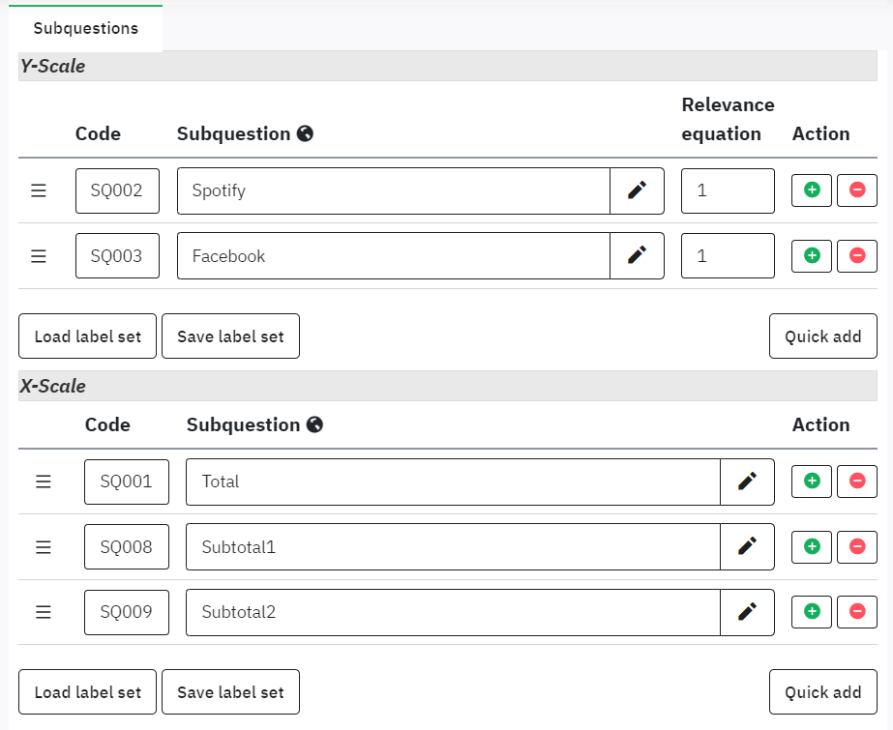The width and height of the screenshot is (893, 730).
Task: Click Load label set under X-Scale
Action: [88, 692]
